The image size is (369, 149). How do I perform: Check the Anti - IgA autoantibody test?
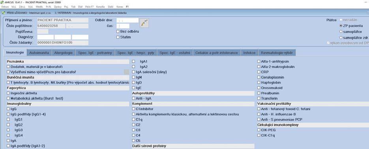[x=134, y=99]
